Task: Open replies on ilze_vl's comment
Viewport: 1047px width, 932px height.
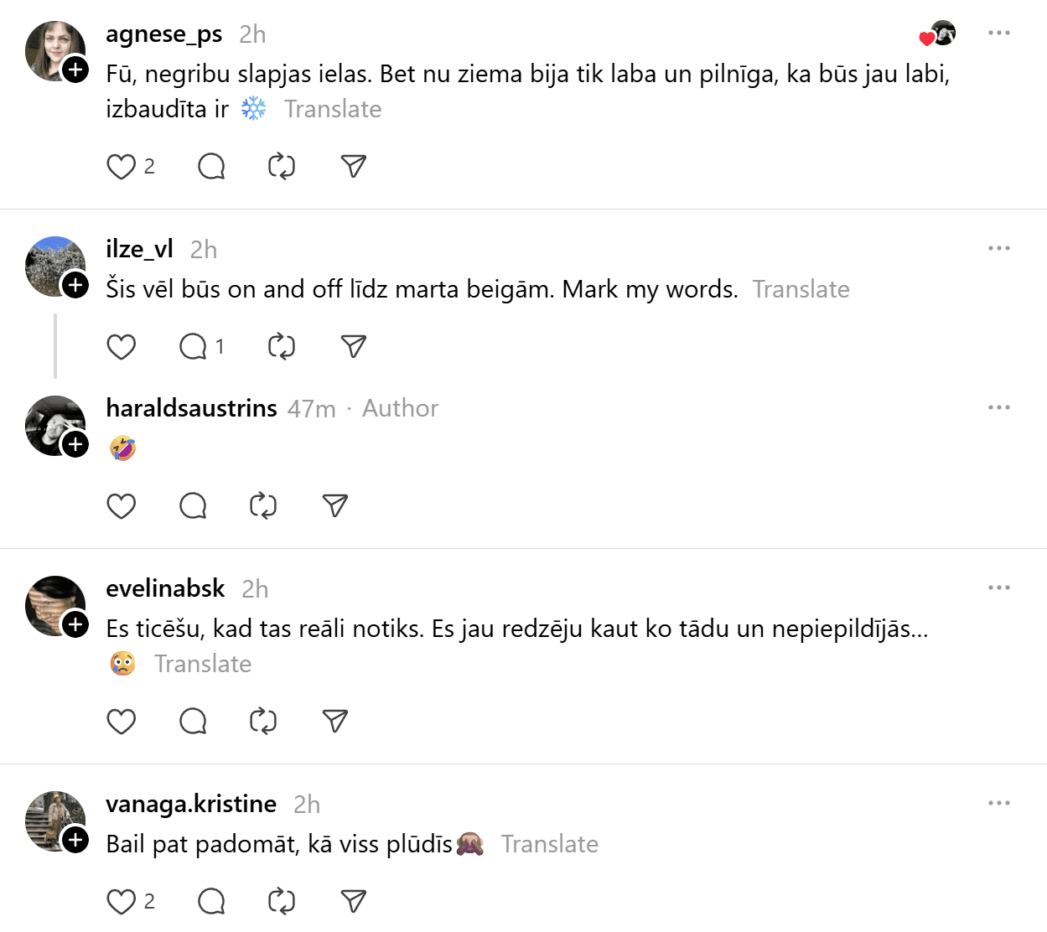Action: [194, 347]
